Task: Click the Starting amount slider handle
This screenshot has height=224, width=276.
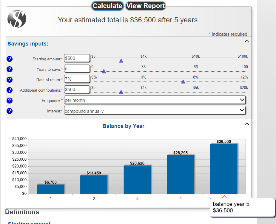Action: (x=121, y=61)
